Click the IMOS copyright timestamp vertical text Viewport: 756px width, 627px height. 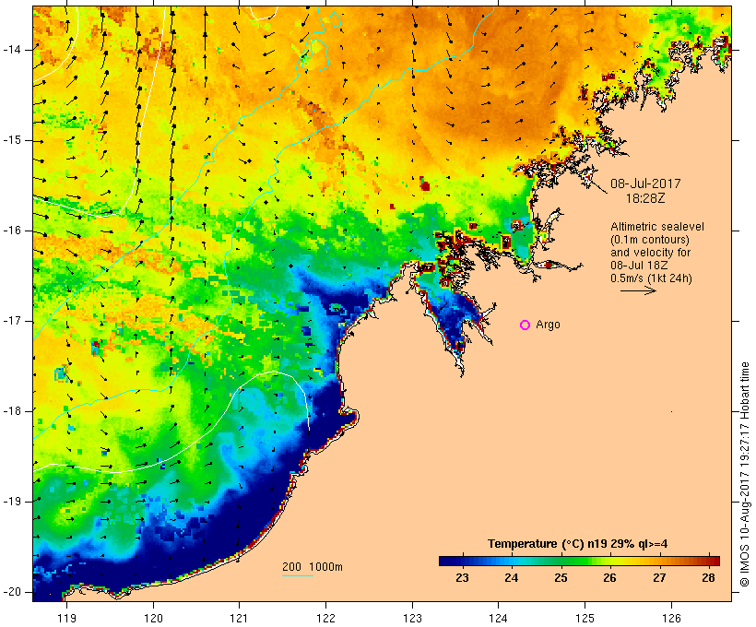tap(745, 475)
